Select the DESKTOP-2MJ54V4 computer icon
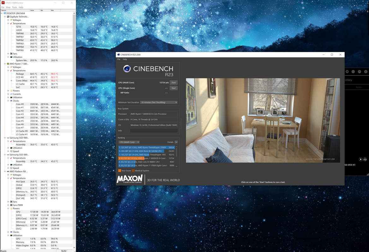Viewport: 369px width, 252px height. 5,13
